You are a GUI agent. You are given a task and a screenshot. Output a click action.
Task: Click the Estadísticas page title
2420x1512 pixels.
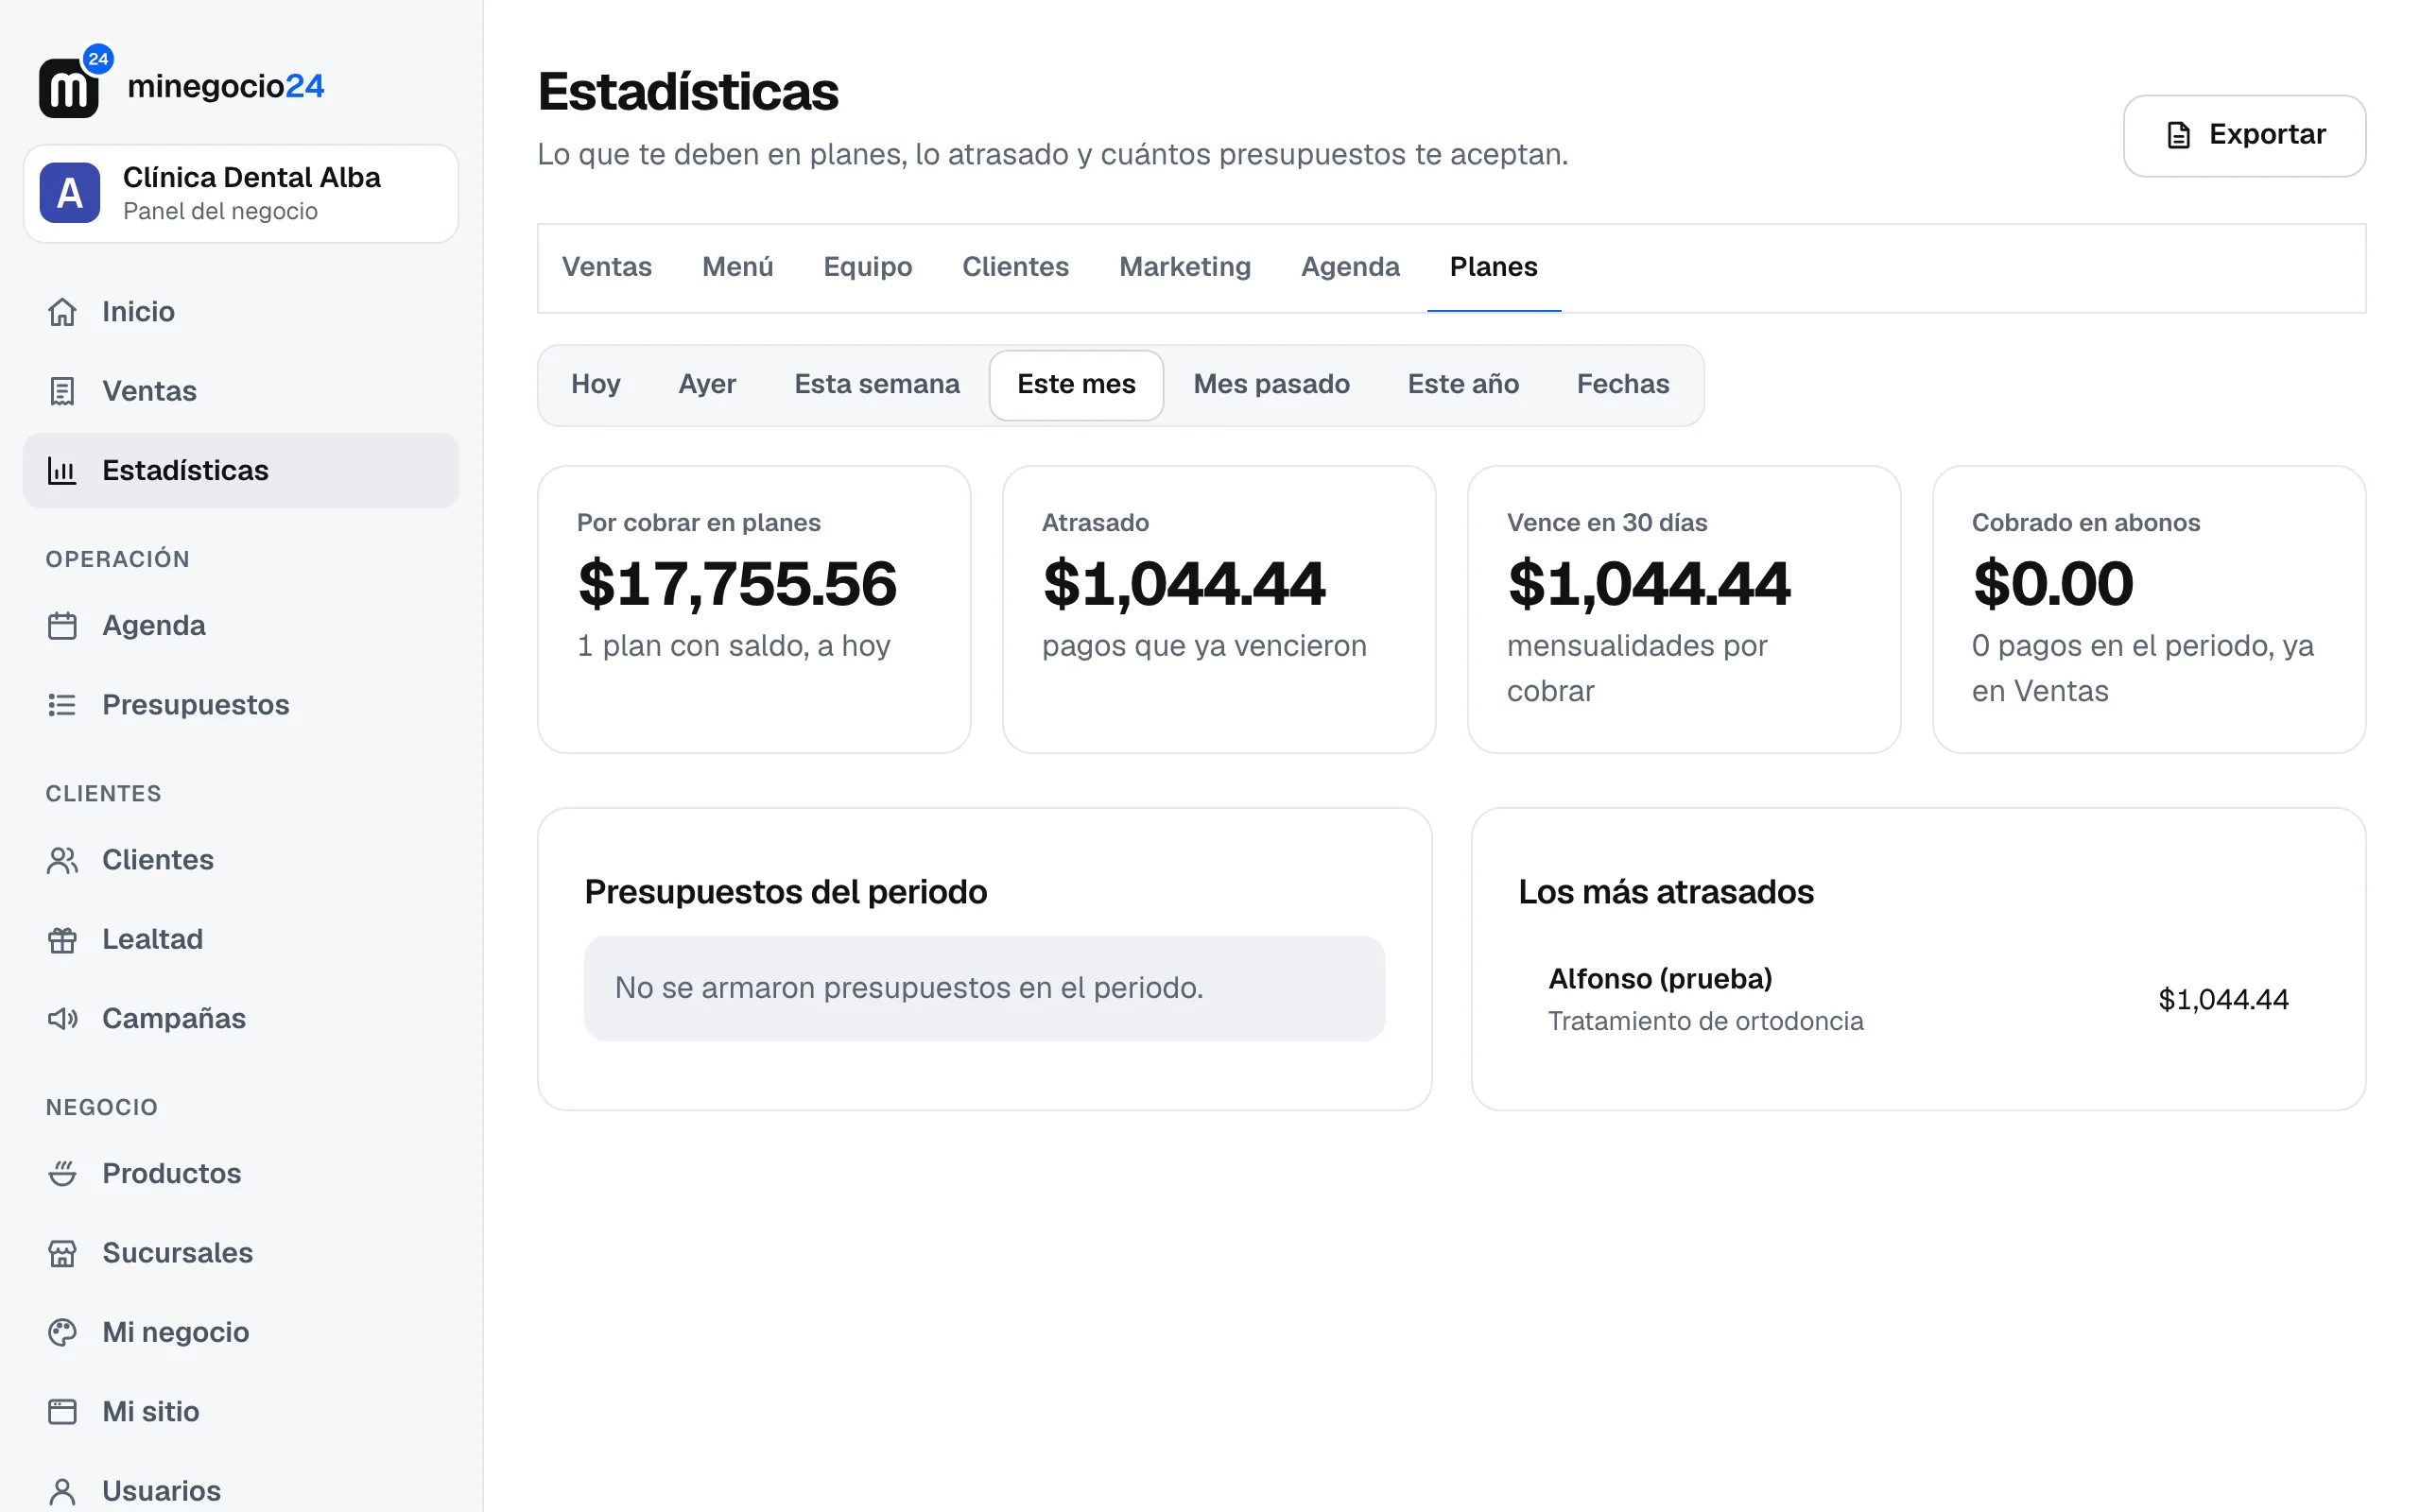688,92
